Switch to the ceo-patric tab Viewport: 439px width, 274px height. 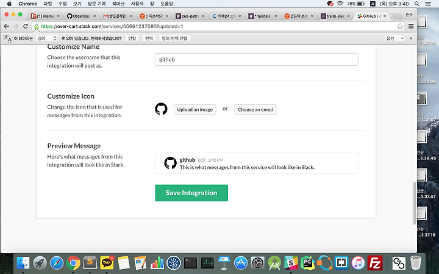(x=190, y=16)
